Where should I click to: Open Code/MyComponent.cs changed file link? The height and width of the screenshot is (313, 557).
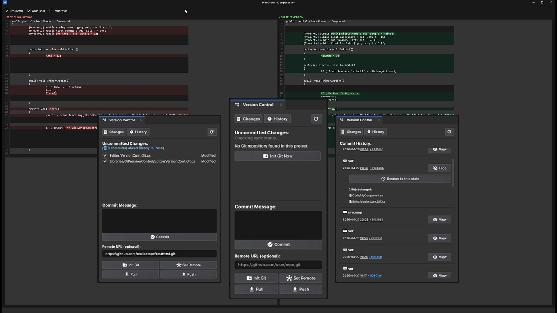[x=368, y=196]
